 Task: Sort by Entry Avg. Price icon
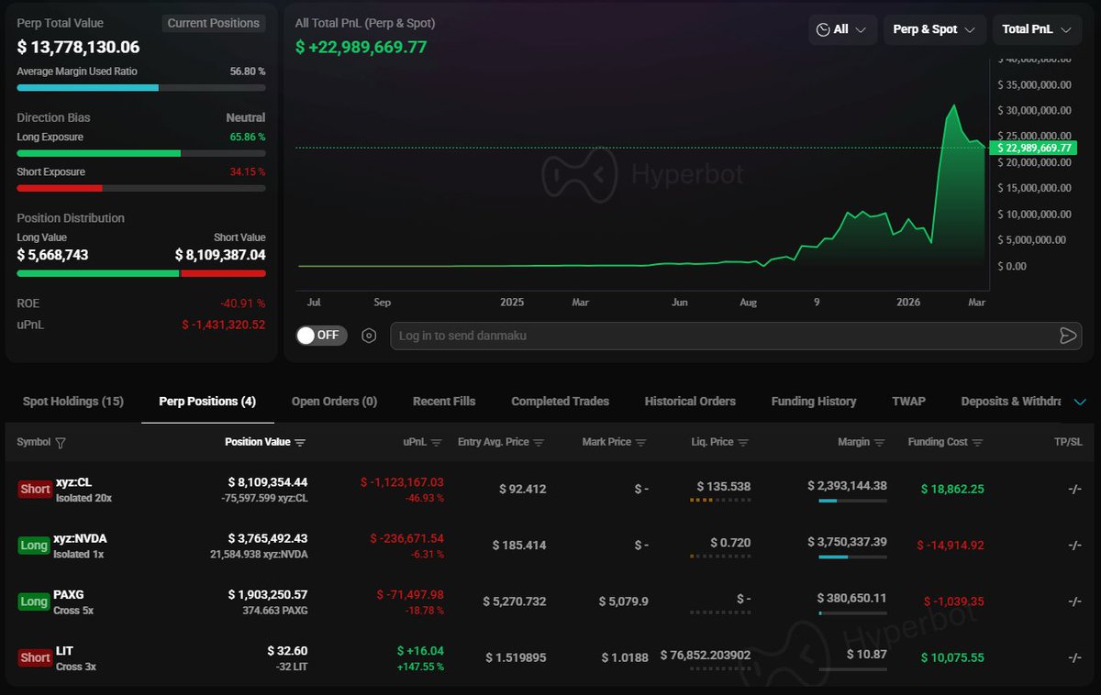pos(539,443)
